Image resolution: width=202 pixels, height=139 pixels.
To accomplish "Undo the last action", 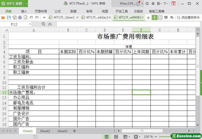I will pyautogui.click(x=31, y=17).
